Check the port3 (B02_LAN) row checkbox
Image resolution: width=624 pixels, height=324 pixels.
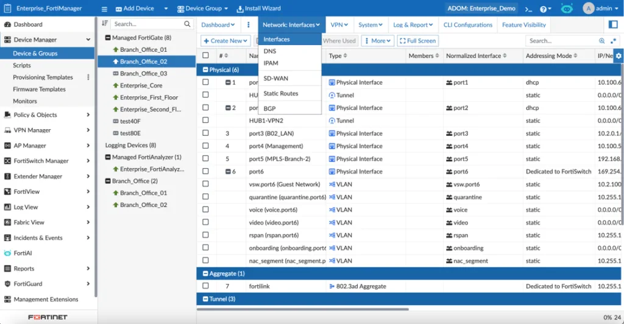click(x=205, y=133)
